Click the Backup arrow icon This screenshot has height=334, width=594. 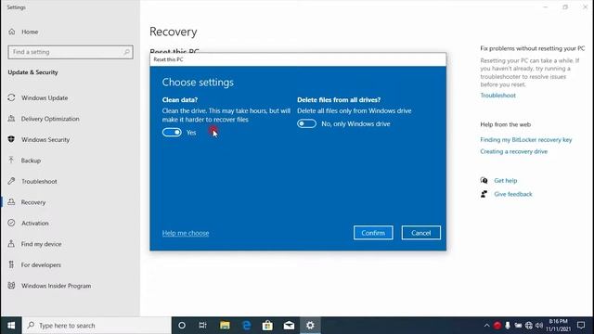(x=11, y=160)
